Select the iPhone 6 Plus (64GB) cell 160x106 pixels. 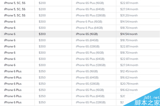[x=89, y=28]
